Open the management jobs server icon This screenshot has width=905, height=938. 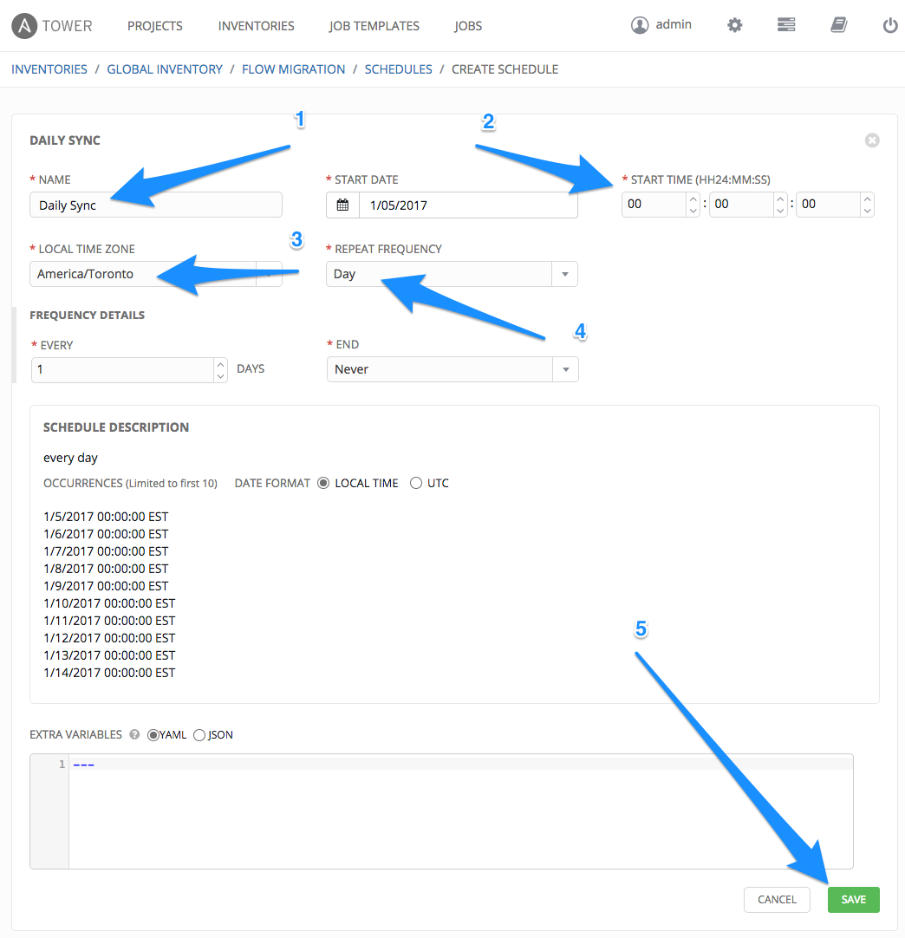point(786,25)
